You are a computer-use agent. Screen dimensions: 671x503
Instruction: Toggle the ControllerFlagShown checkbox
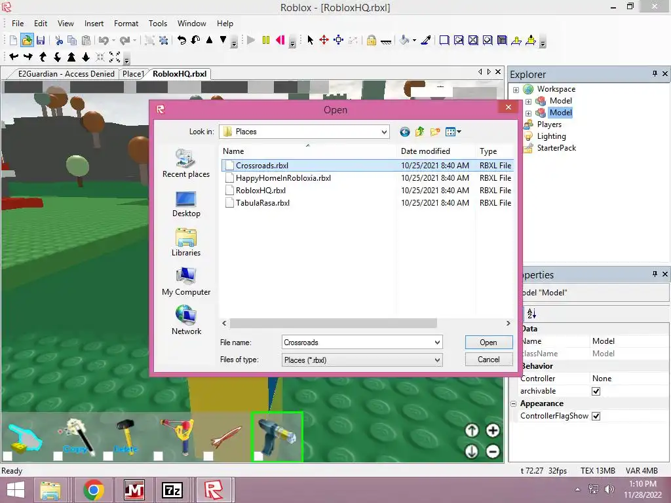tap(596, 416)
